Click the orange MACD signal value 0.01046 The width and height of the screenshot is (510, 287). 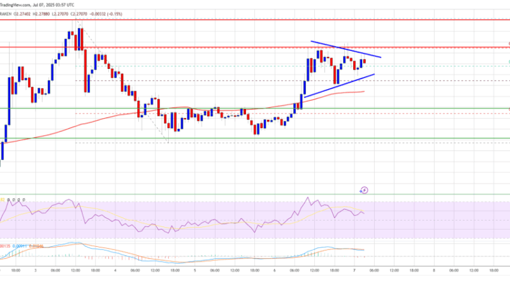[x=36, y=246]
